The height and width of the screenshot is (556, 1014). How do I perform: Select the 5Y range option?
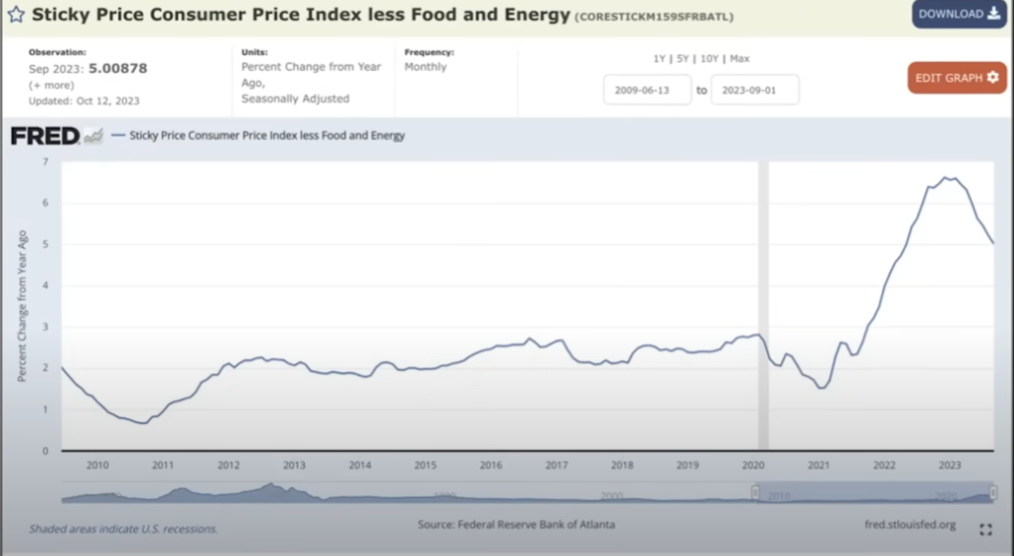[683, 58]
